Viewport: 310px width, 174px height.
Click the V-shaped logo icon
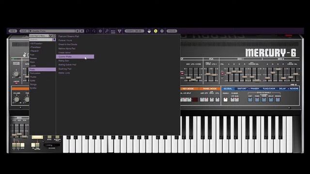(120, 31)
